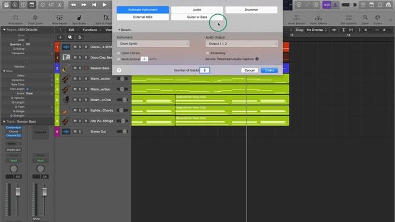
Task: Enable the Open Library checkbox
Action: tap(118, 53)
